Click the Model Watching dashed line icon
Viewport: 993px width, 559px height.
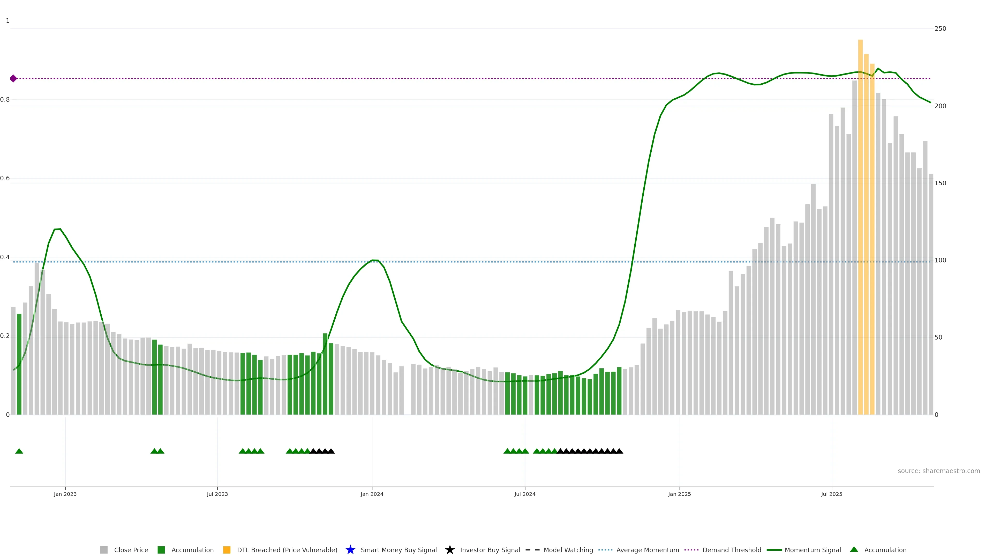click(x=532, y=550)
